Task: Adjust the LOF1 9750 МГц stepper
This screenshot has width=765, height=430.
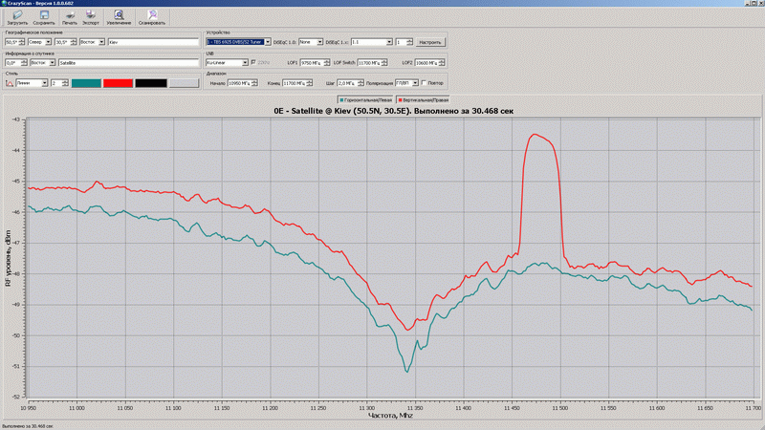Action: coord(326,63)
